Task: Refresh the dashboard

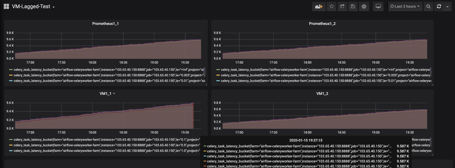Action: (x=439, y=6)
